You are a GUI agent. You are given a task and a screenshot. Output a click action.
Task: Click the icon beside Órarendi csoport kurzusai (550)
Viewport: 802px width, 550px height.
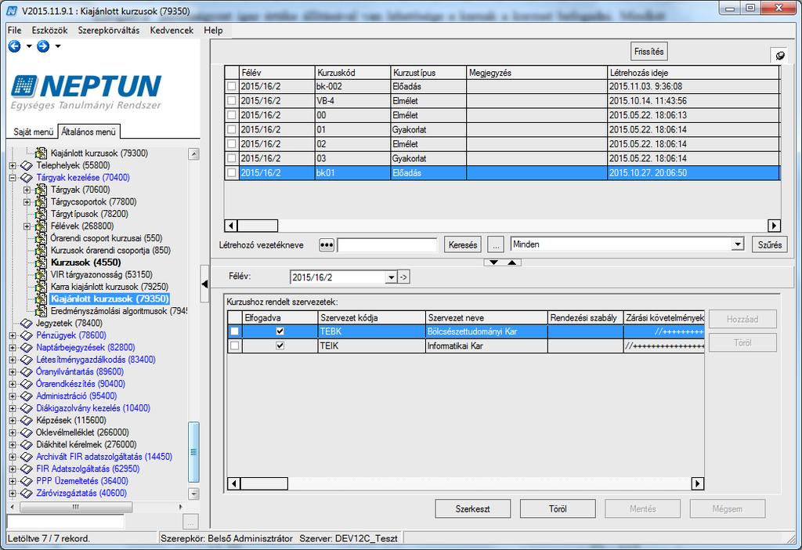pyautogui.click(x=42, y=238)
